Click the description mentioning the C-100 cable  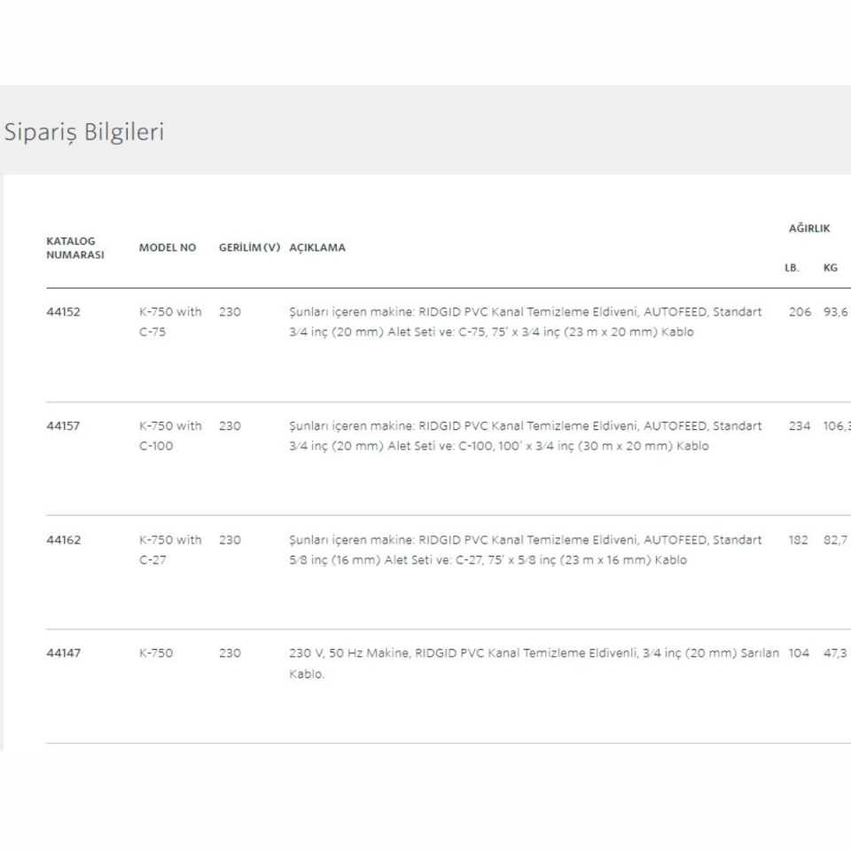[x=525, y=435]
